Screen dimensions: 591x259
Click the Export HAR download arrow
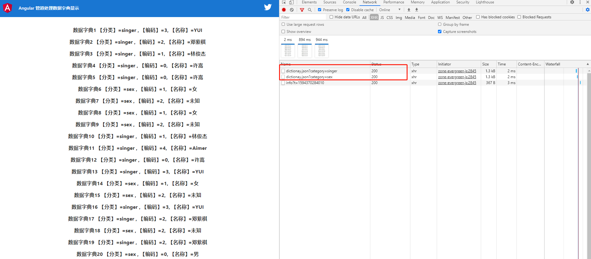tap(417, 10)
